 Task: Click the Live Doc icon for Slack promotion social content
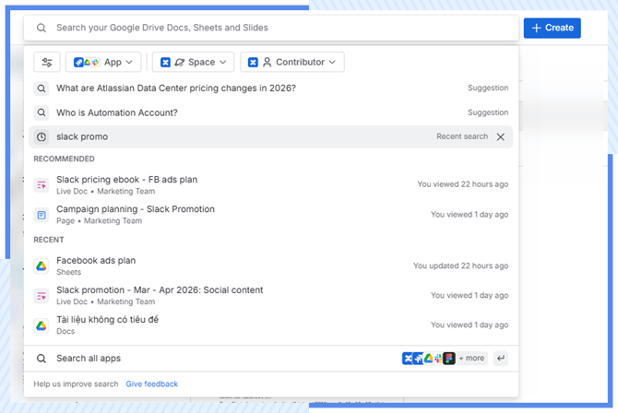pyautogui.click(x=42, y=296)
